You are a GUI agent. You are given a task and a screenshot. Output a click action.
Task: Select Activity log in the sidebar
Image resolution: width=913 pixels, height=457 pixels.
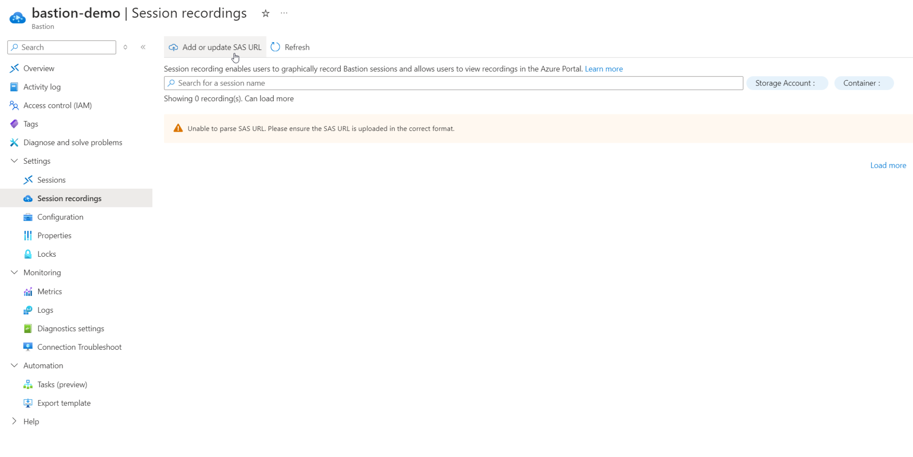click(x=42, y=87)
